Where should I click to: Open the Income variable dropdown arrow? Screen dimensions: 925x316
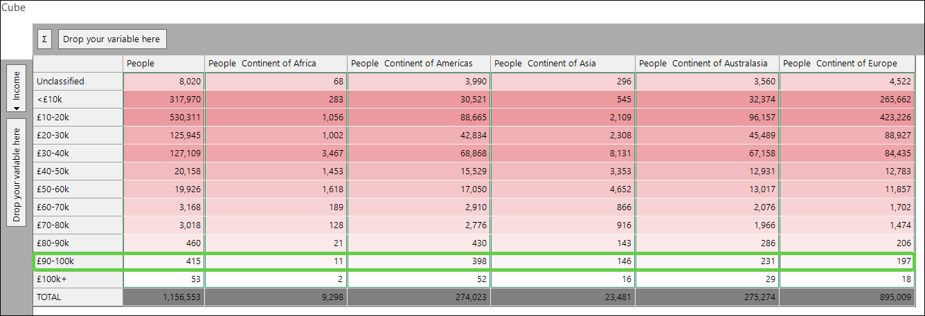click(17, 106)
